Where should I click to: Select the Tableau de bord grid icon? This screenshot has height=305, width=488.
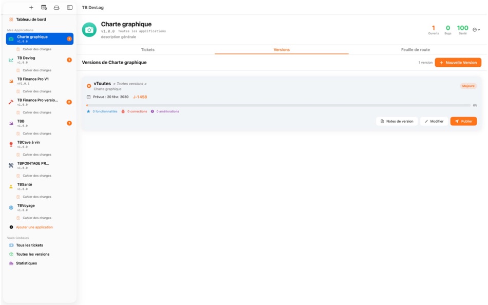[x=10, y=20]
